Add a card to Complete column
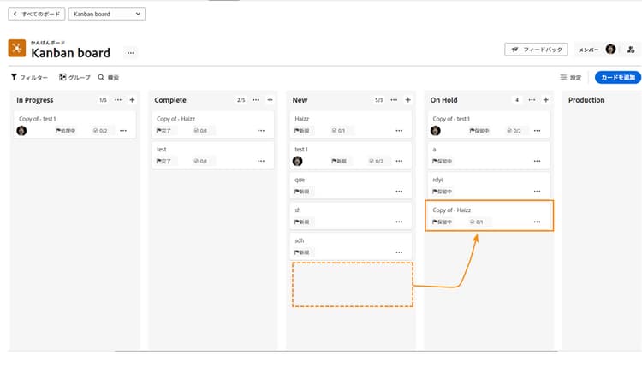Screen dimensions: 642x367 pyautogui.click(x=270, y=100)
